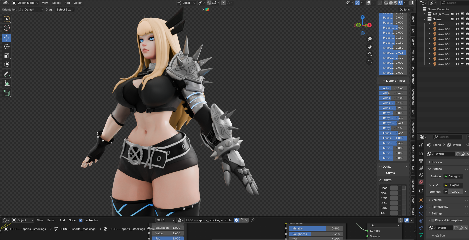
Task: Click the red X axis on navigation gizmo
Action: tap(369, 25)
